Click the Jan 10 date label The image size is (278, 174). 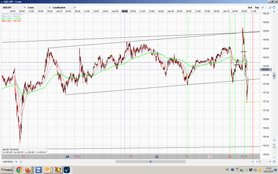(226, 11)
